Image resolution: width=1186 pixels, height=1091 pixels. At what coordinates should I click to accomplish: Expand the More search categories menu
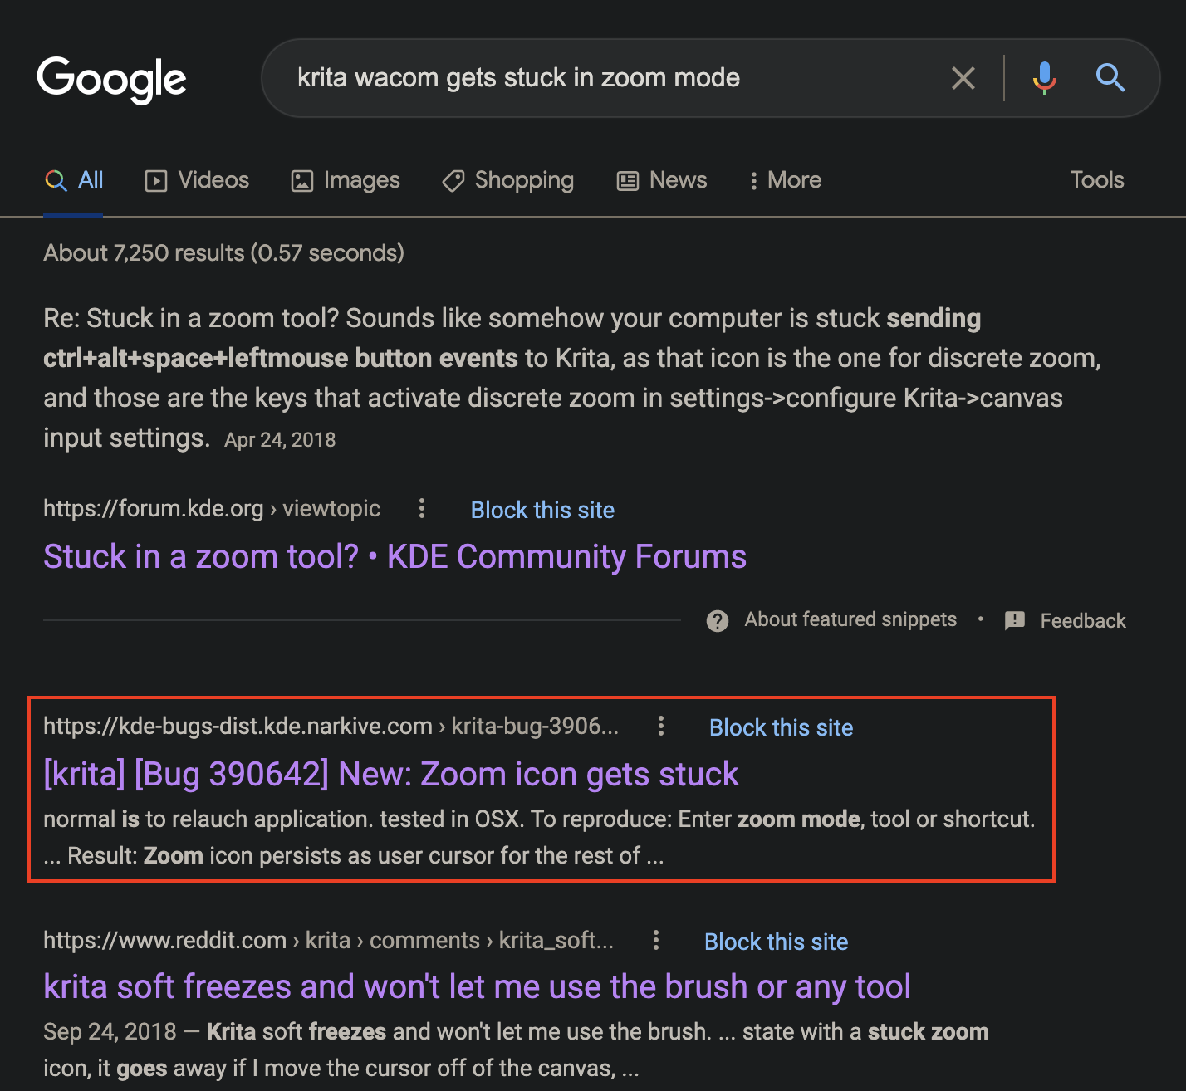[x=785, y=180]
